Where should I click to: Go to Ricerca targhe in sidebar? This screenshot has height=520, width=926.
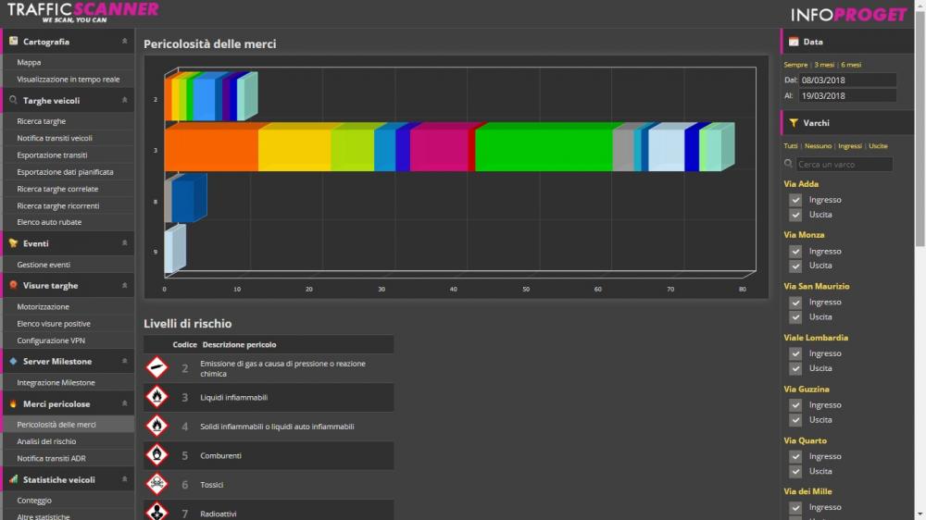point(42,121)
